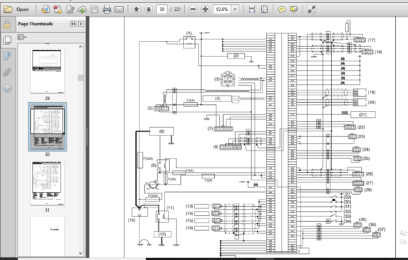Click the Open folder button
Viewport: 408px width, 260px height.
click(16, 10)
